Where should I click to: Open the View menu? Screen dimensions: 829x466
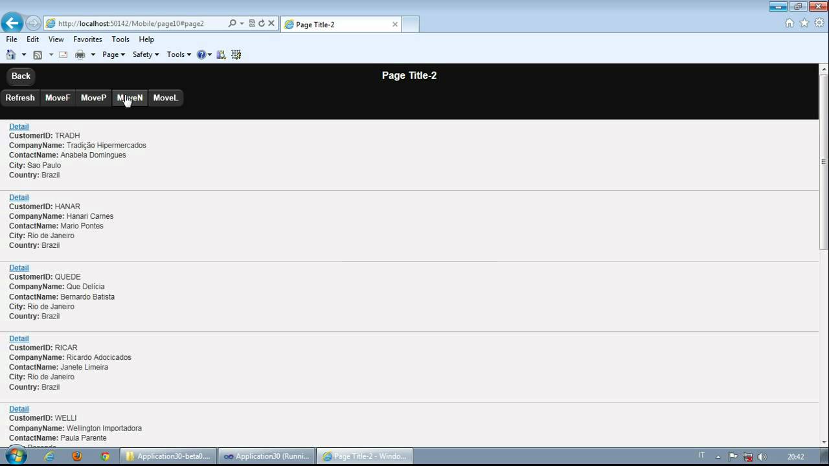click(56, 39)
